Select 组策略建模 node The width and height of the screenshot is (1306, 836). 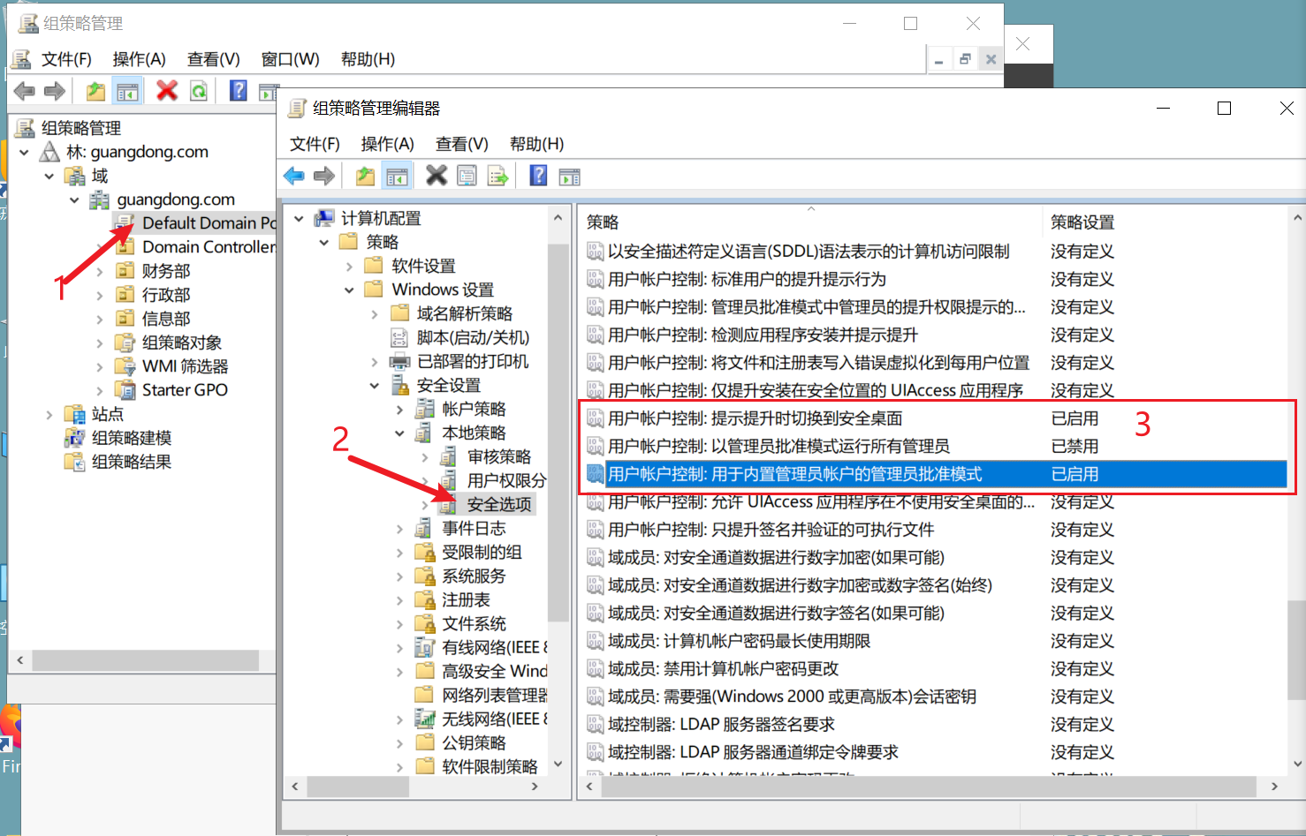tap(132, 438)
